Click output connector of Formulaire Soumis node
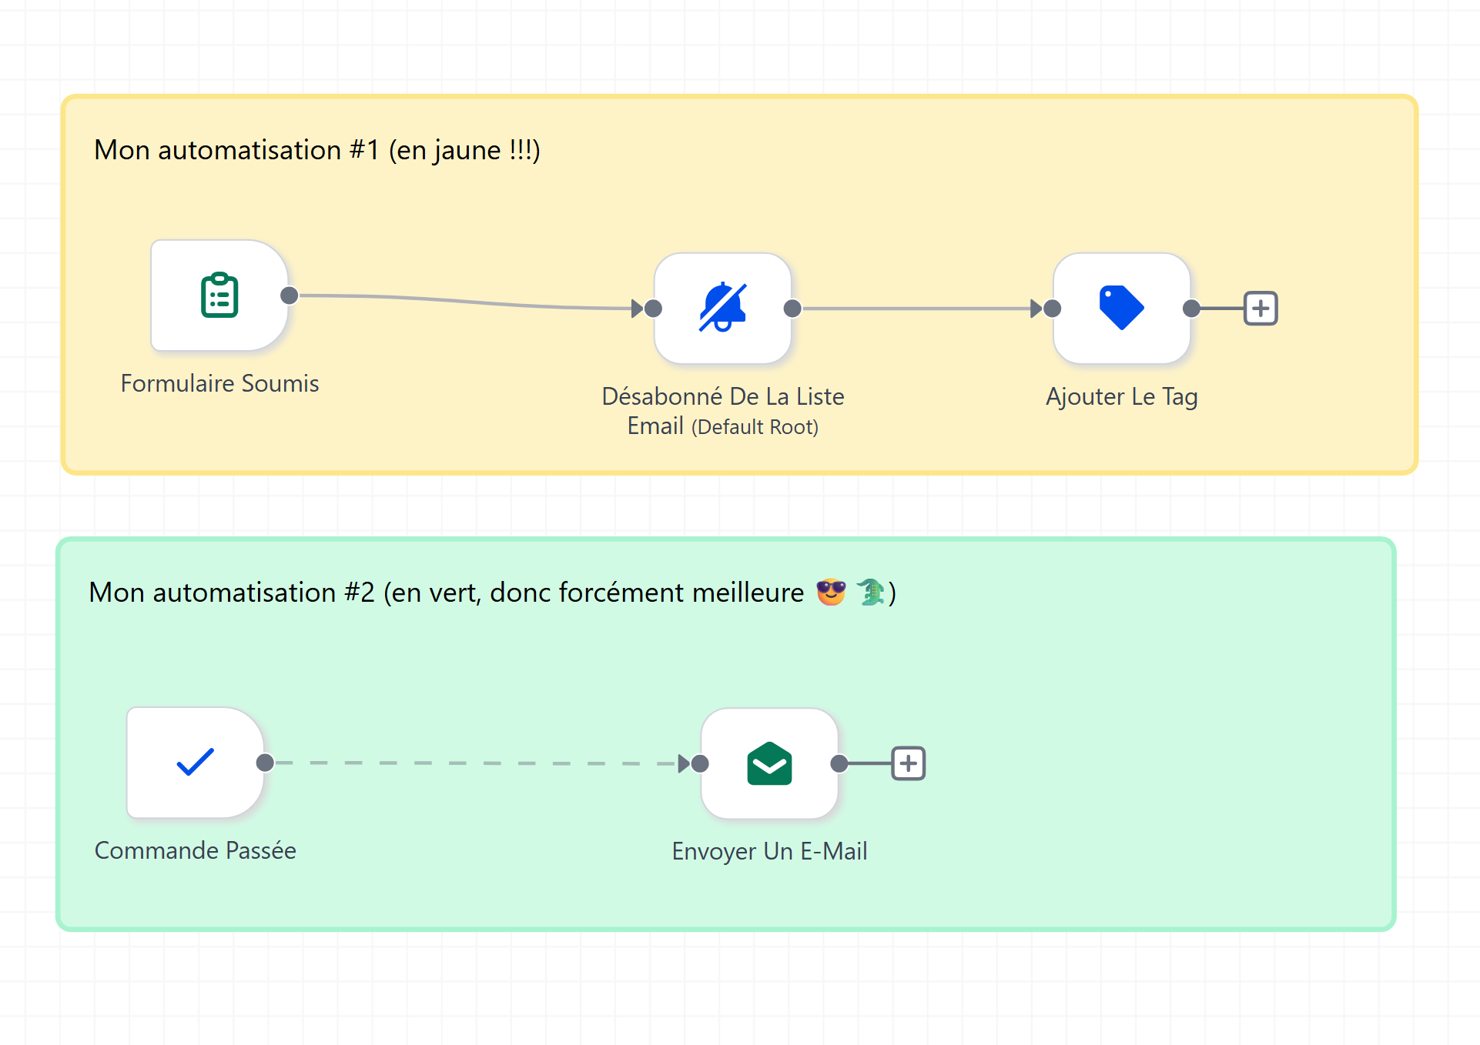 click(x=290, y=295)
